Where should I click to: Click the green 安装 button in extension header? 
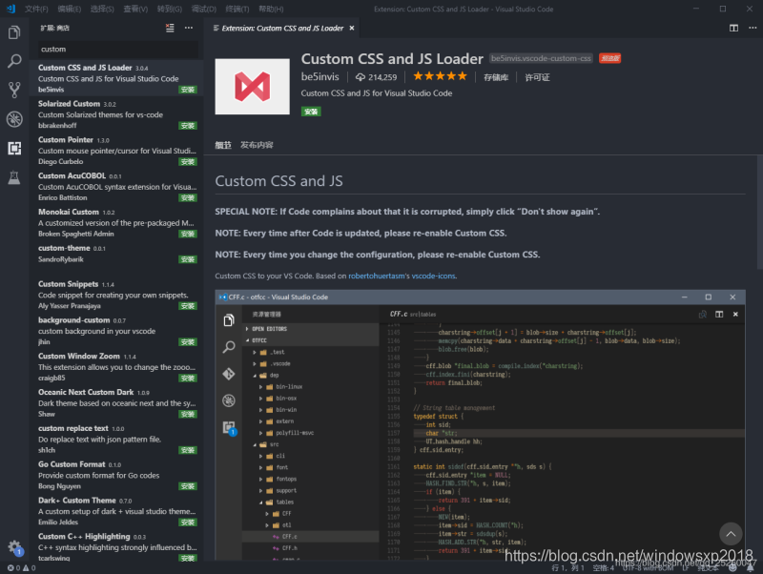[311, 112]
